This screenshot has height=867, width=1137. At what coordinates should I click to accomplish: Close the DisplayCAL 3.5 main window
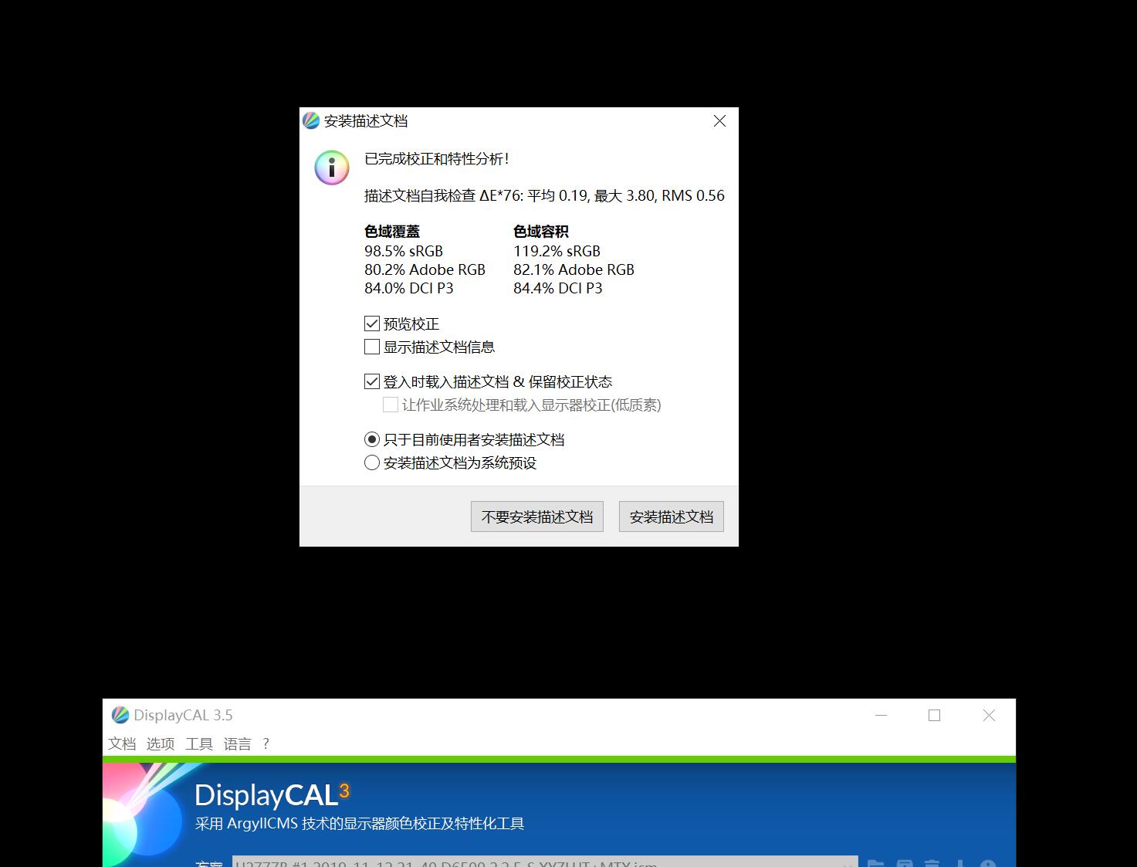989,715
